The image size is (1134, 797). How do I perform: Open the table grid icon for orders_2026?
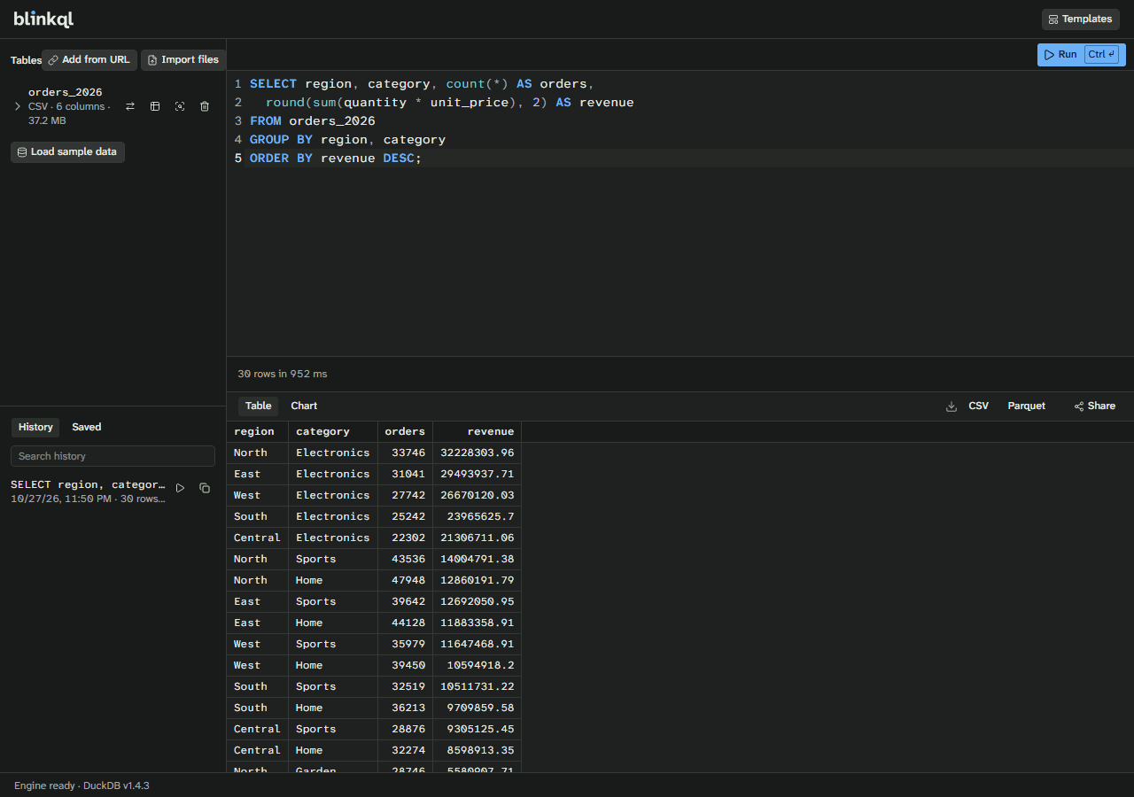pyautogui.click(x=155, y=106)
